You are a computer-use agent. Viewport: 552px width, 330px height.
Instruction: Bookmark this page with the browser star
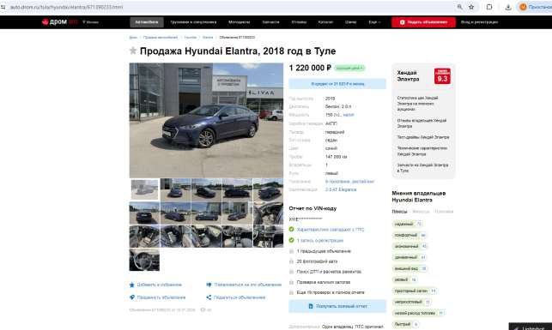pyautogui.click(x=471, y=7)
